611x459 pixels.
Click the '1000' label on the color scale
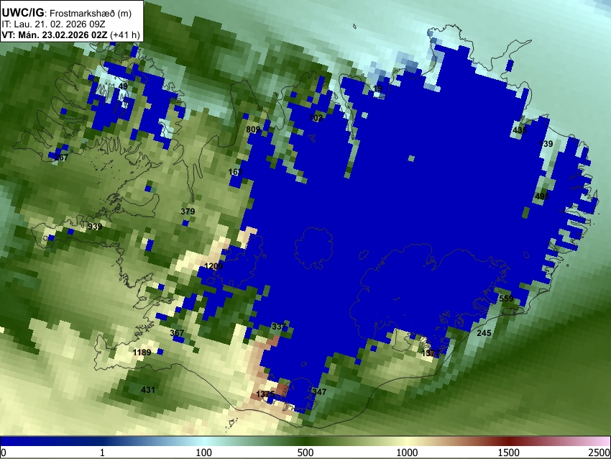pos(407,453)
